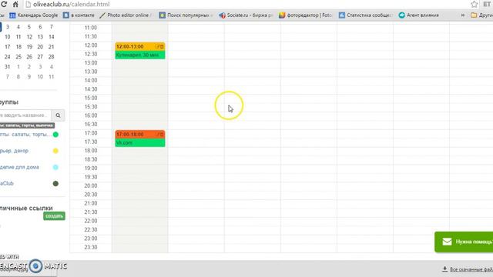Open the Нужна помощь help widget
The height and width of the screenshot is (277, 493).
(464, 242)
